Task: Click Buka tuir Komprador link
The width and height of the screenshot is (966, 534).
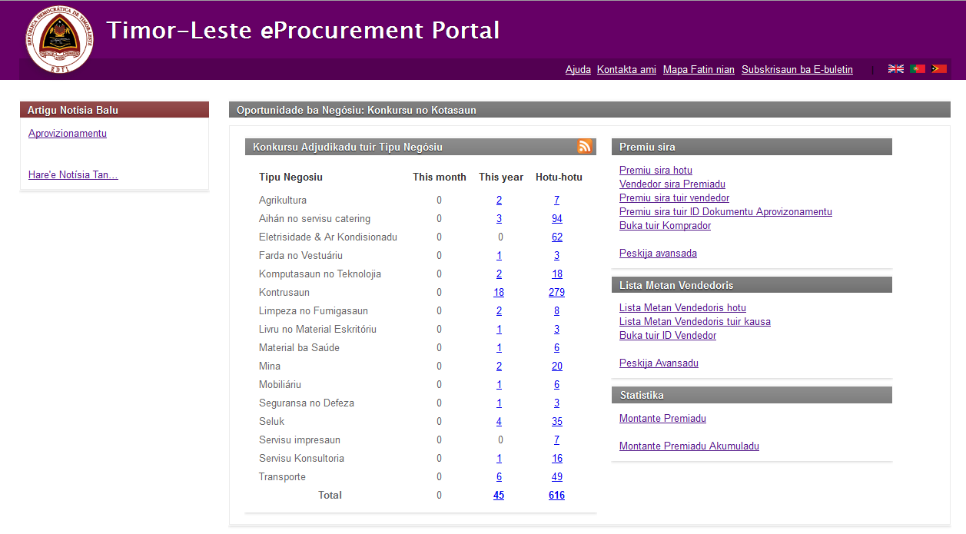Action: pyautogui.click(x=665, y=225)
